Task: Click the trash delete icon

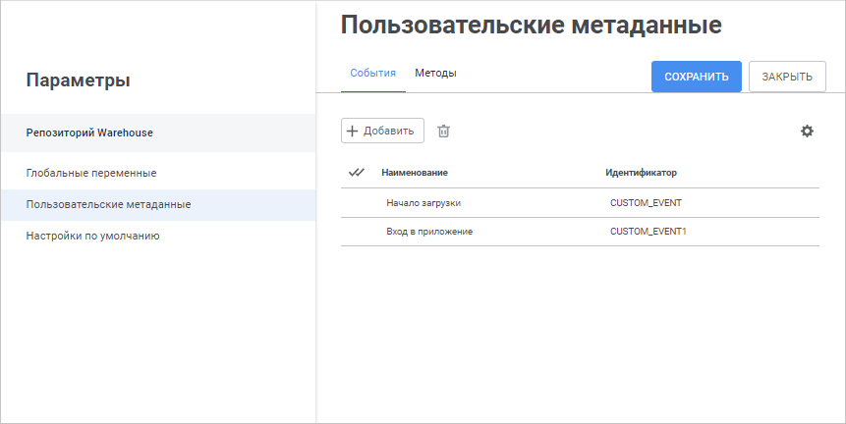Action: pos(444,131)
